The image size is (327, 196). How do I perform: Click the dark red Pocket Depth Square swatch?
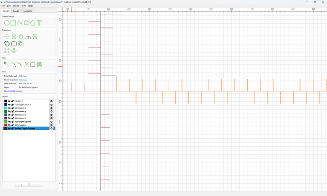[x=6, y=128]
